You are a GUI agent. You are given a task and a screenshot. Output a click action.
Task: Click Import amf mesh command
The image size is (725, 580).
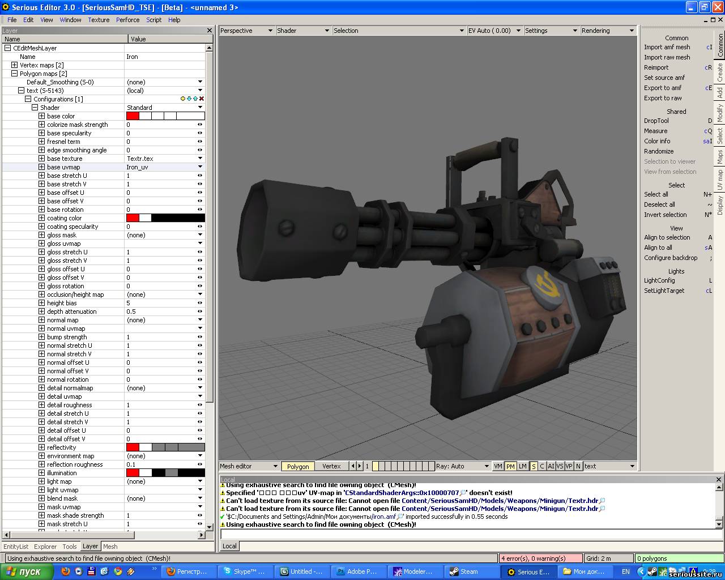tap(667, 47)
